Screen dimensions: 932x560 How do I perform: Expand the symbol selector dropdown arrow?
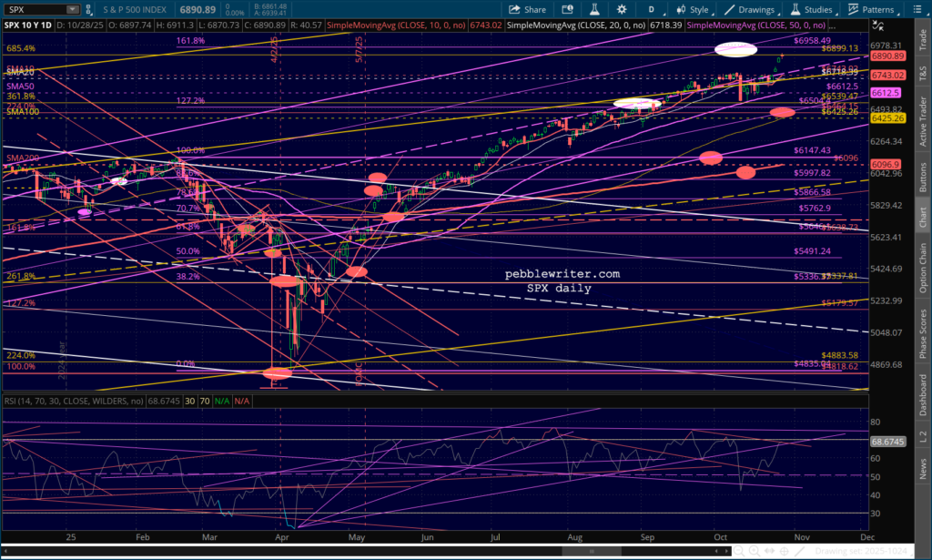(73, 9)
